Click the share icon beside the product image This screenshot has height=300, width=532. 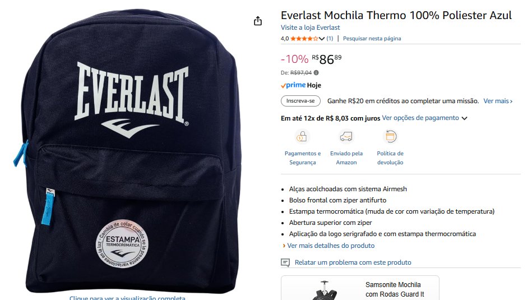[x=258, y=21]
